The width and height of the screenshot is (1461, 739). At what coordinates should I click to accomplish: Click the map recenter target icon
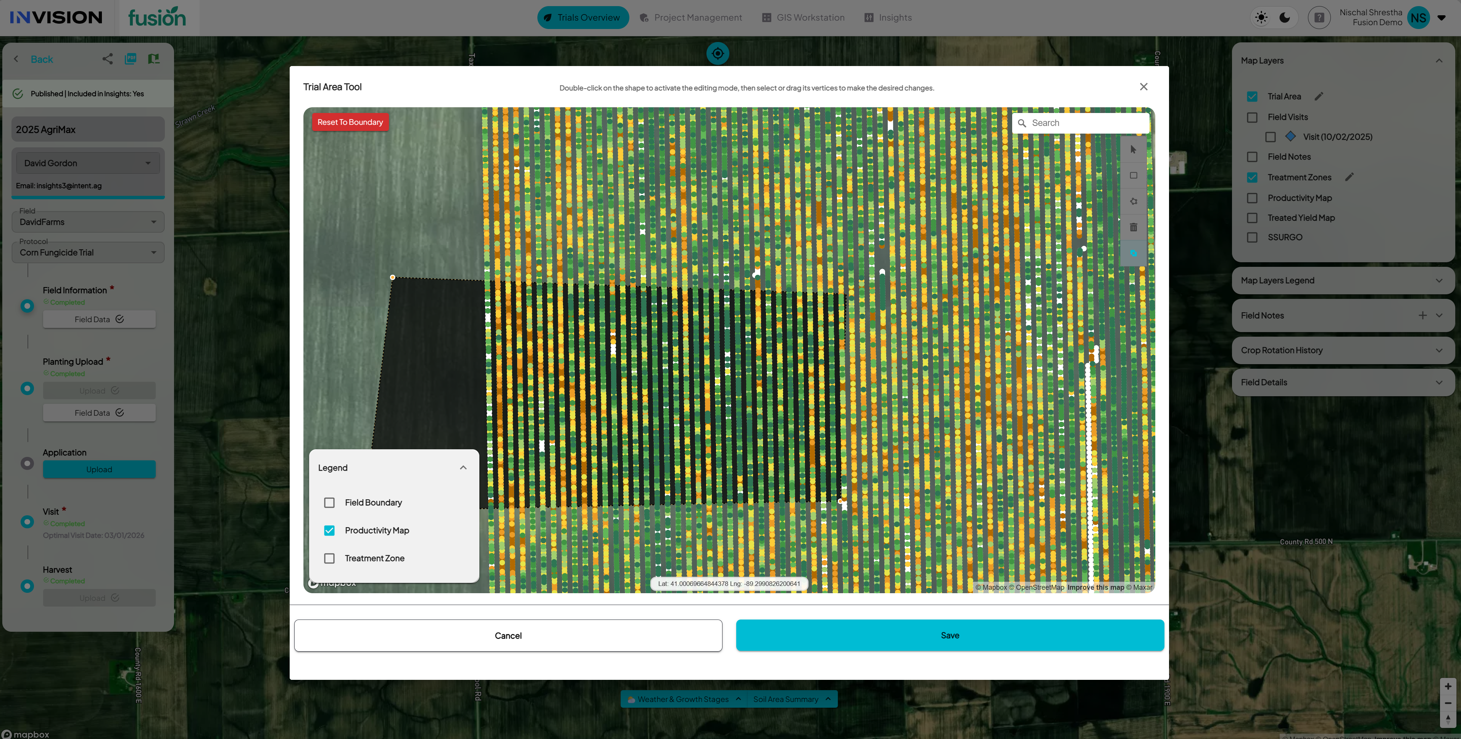point(718,53)
